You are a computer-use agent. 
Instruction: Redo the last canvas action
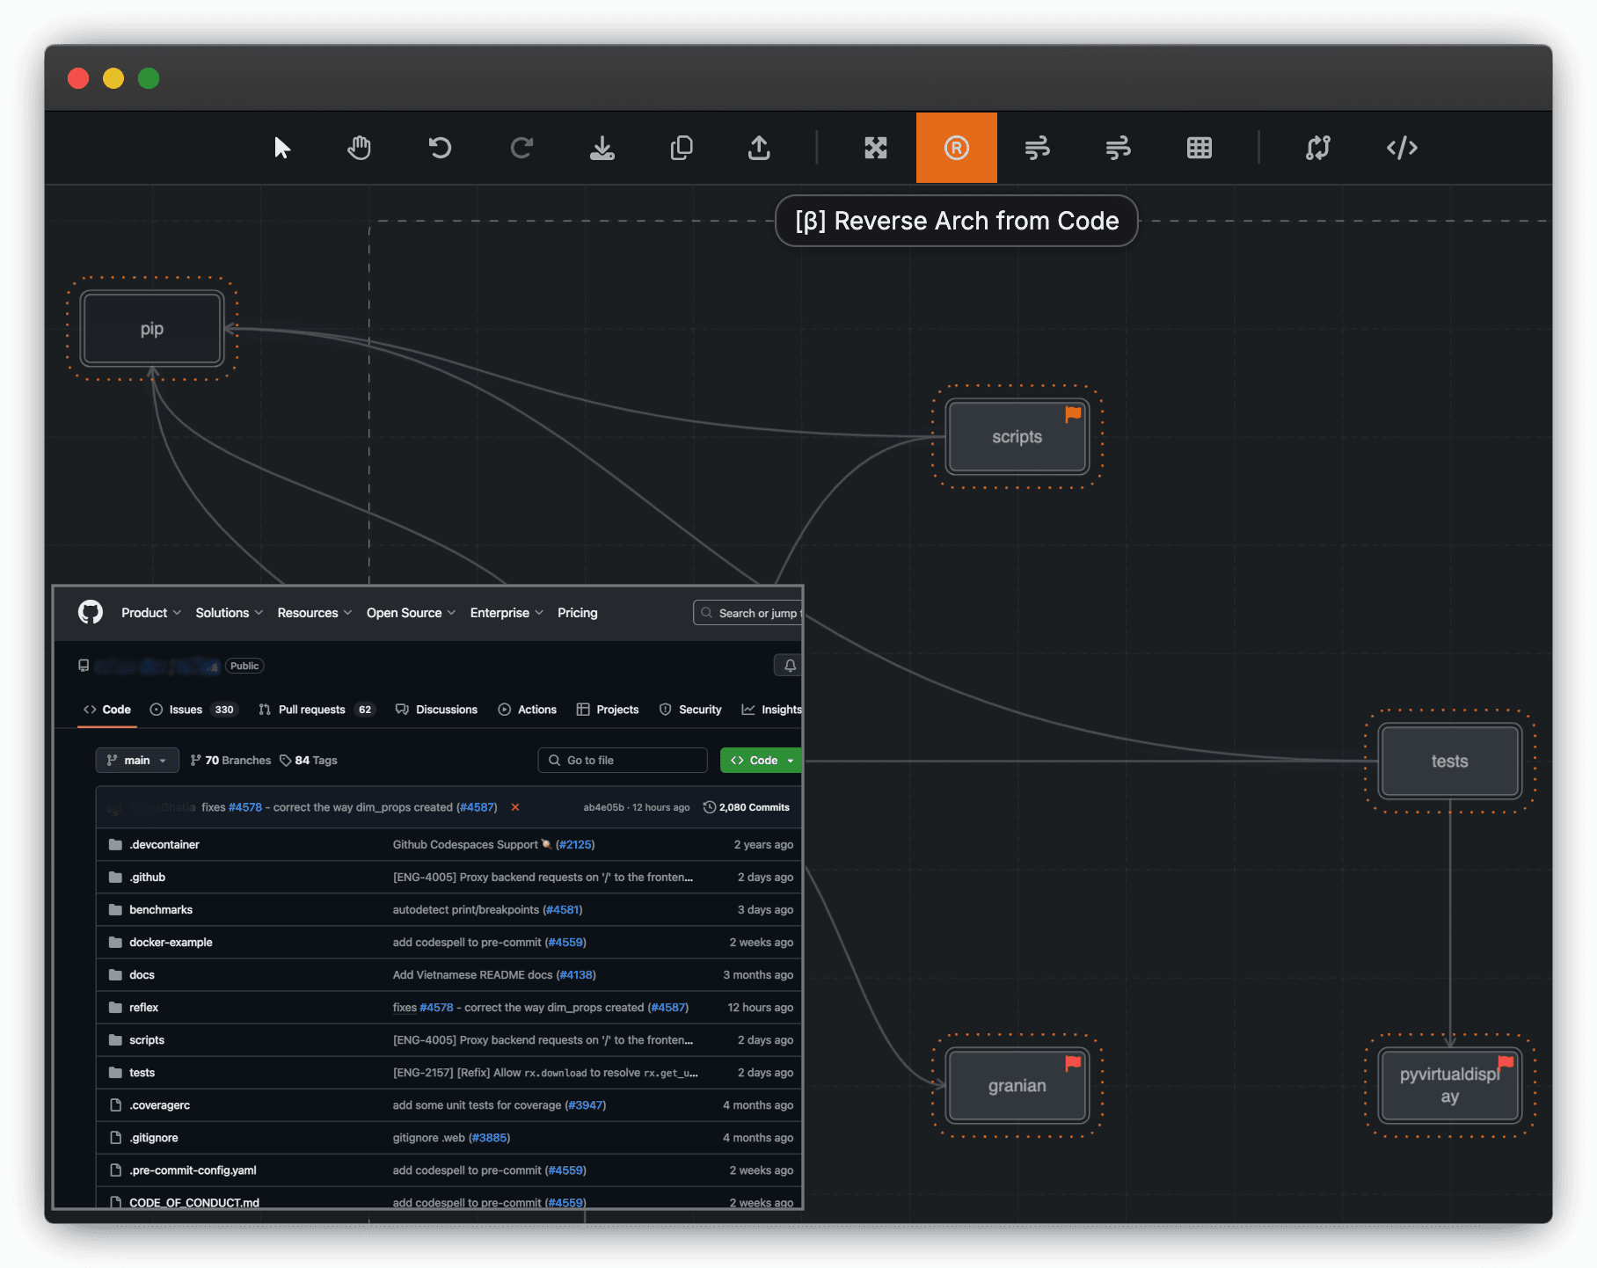pos(521,148)
